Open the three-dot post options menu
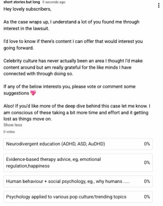Viewport: 163px width, 206px height. click(x=159, y=5)
